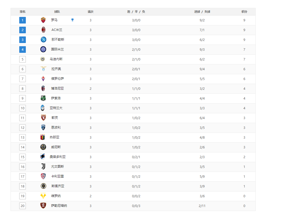The width and height of the screenshot is (286, 216).
Task: Open the 亚特兰大 team name link
Action: [56, 108]
